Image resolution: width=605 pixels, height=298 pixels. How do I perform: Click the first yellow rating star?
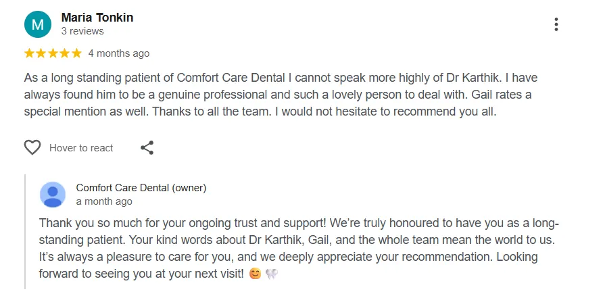click(29, 53)
